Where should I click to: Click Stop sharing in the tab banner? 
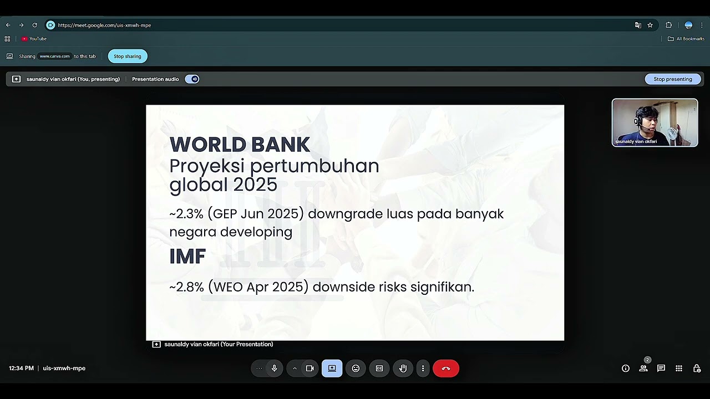click(128, 56)
